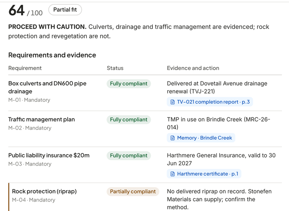Click the M-01 · Mandatory label
The width and height of the screenshot is (289, 211).
point(29,100)
